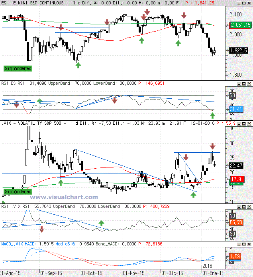Maximize the MACD_.VIX indicator panel
Viewport: 253px width, 277px height.
pyautogui.click(x=244, y=244)
